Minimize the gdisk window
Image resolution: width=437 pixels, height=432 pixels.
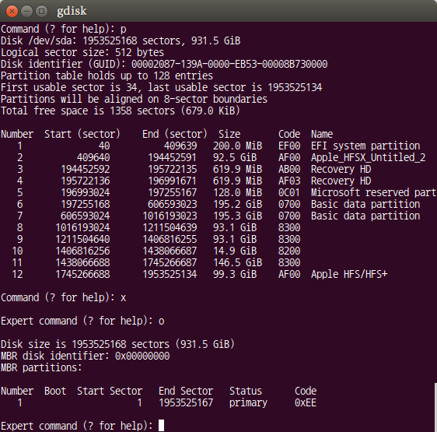[x=26, y=11]
